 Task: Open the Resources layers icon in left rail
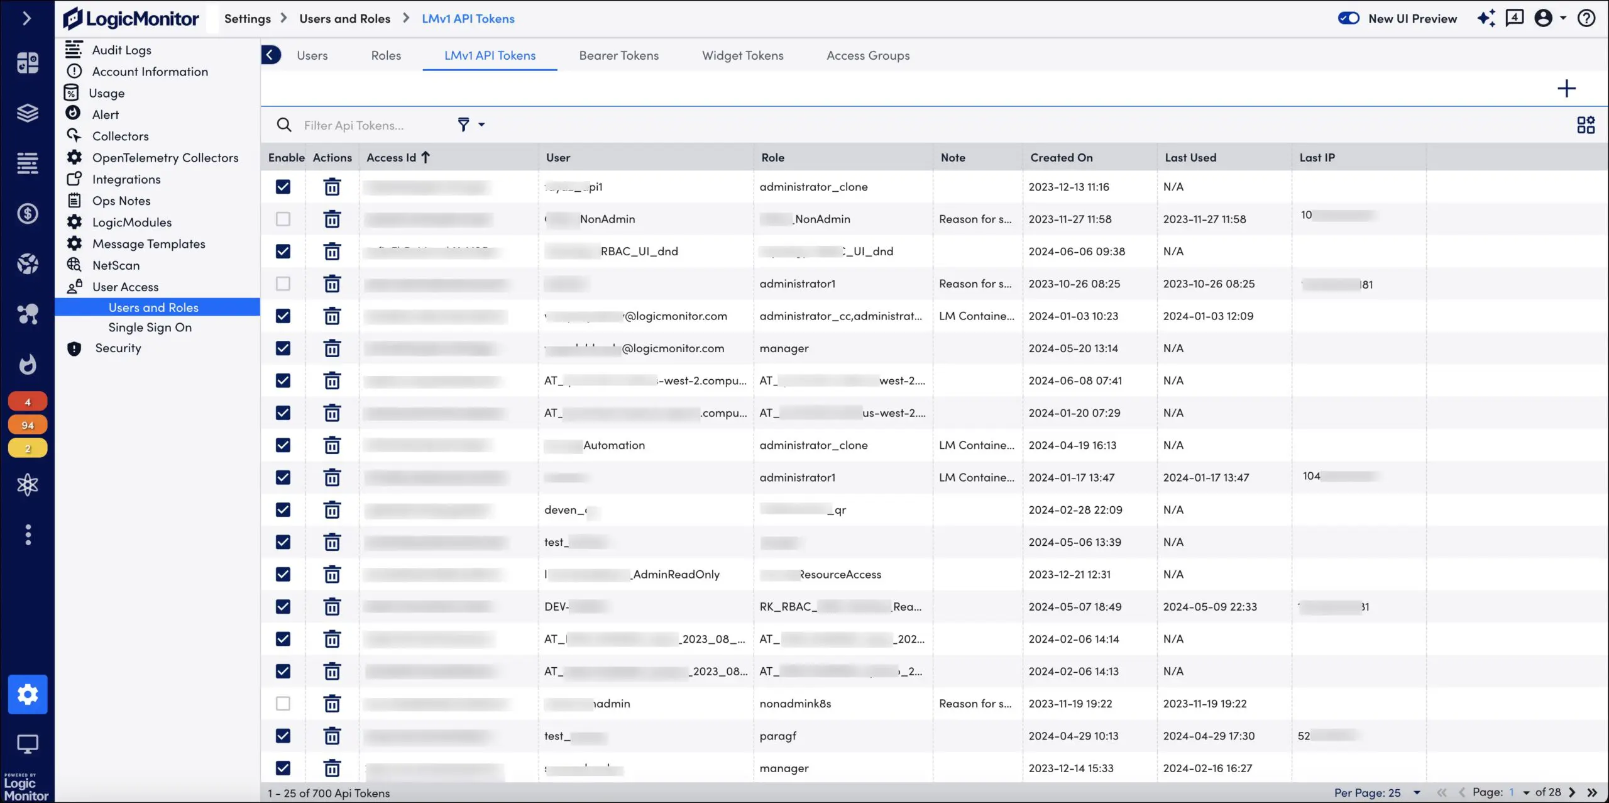[x=27, y=113]
